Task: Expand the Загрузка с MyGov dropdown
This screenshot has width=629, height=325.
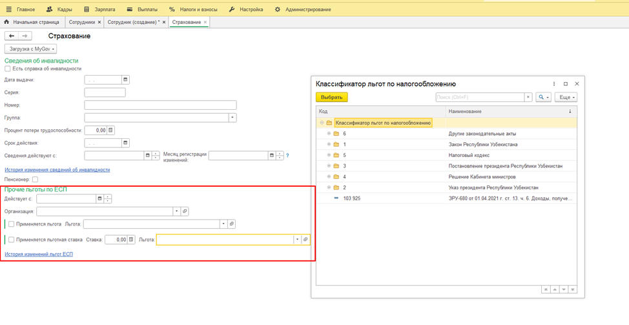Action: (30, 49)
